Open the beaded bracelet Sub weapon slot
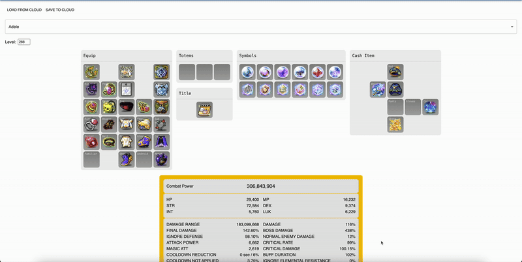Viewport: 522px width, 262px height. 161,124
